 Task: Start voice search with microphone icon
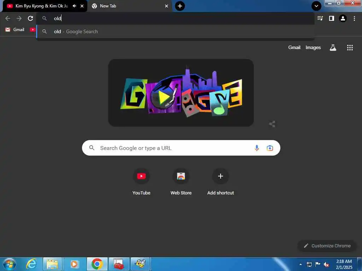click(257, 148)
